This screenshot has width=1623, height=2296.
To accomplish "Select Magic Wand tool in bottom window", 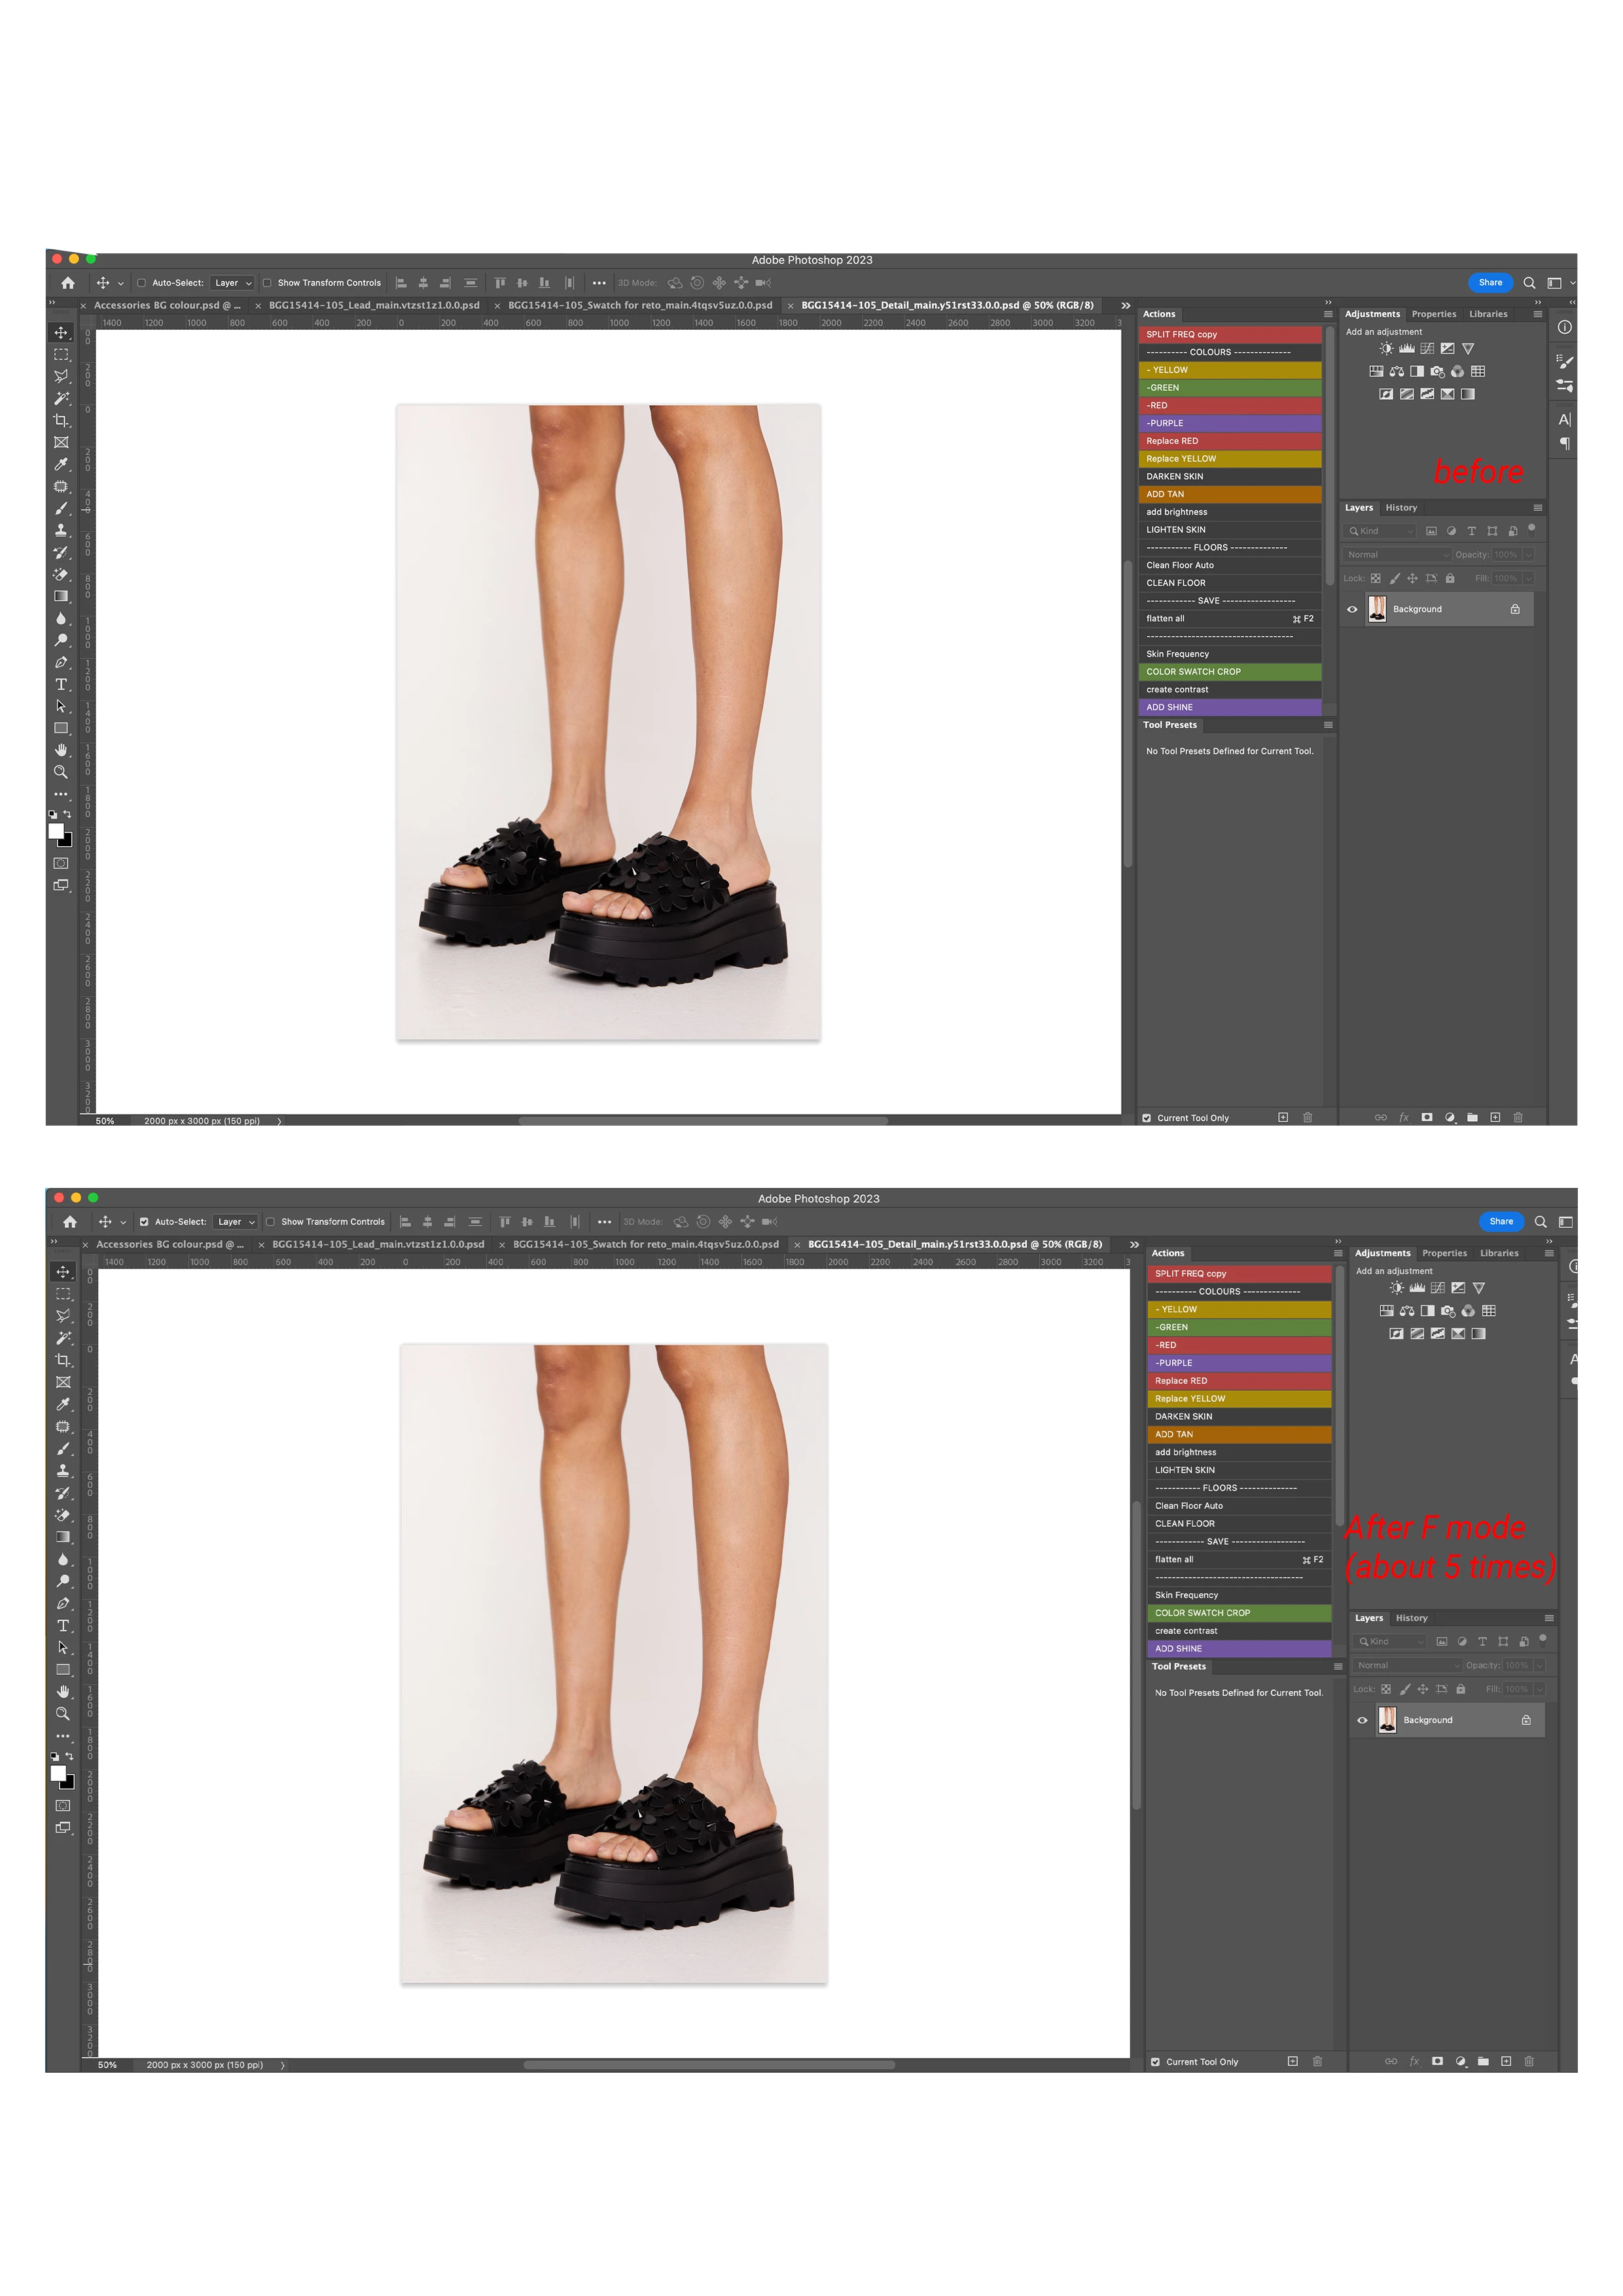I will tap(63, 1338).
